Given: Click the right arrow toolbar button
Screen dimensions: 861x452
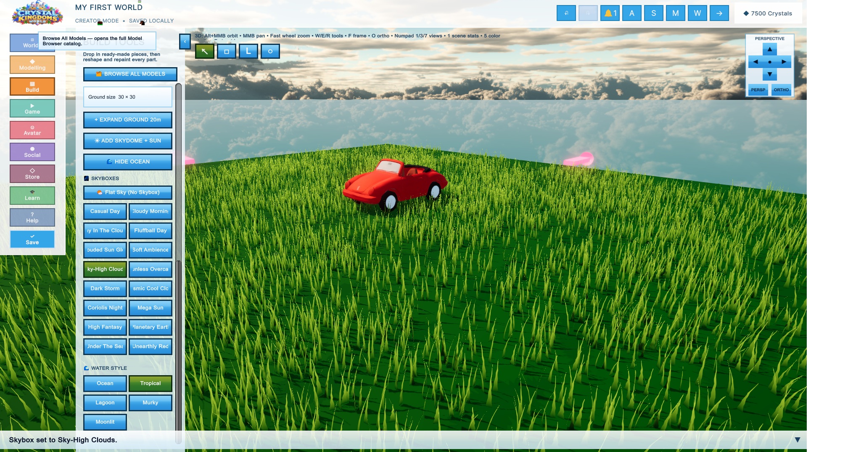Looking at the screenshot, I should click(719, 13).
